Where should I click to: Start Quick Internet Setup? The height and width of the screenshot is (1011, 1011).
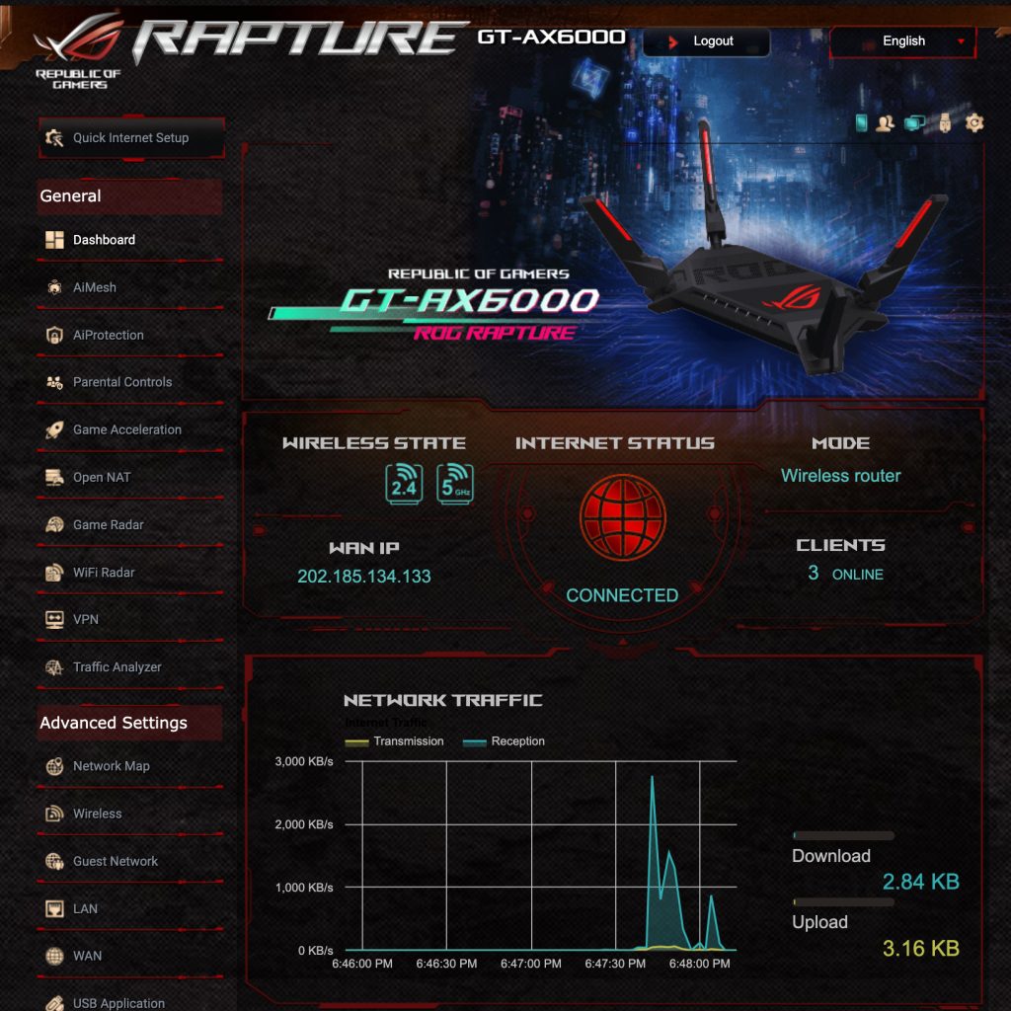point(131,138)
